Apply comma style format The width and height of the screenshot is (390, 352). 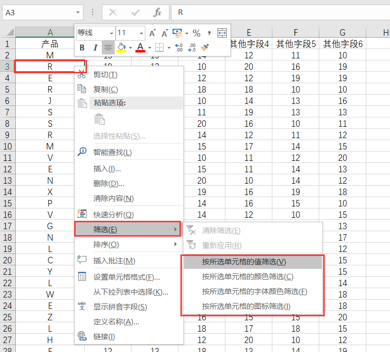tap(209, 33)
